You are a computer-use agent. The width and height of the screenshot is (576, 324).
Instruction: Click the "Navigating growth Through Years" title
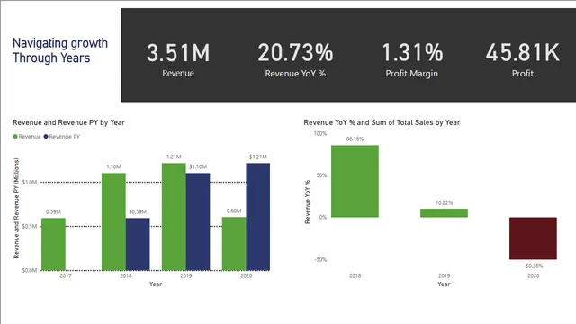pyautogui.click(x=60, y=50)
